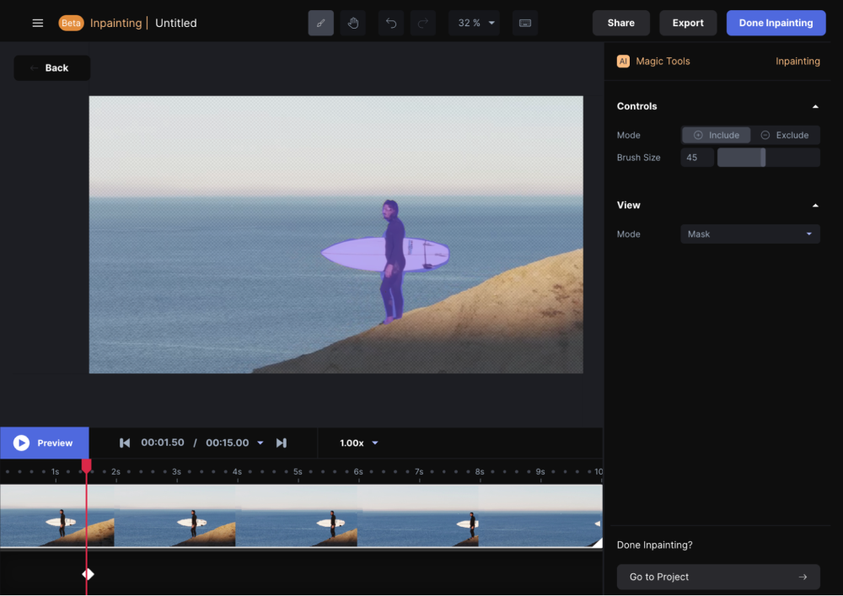Jump to clip start with skip-back icon

(125, 443)
